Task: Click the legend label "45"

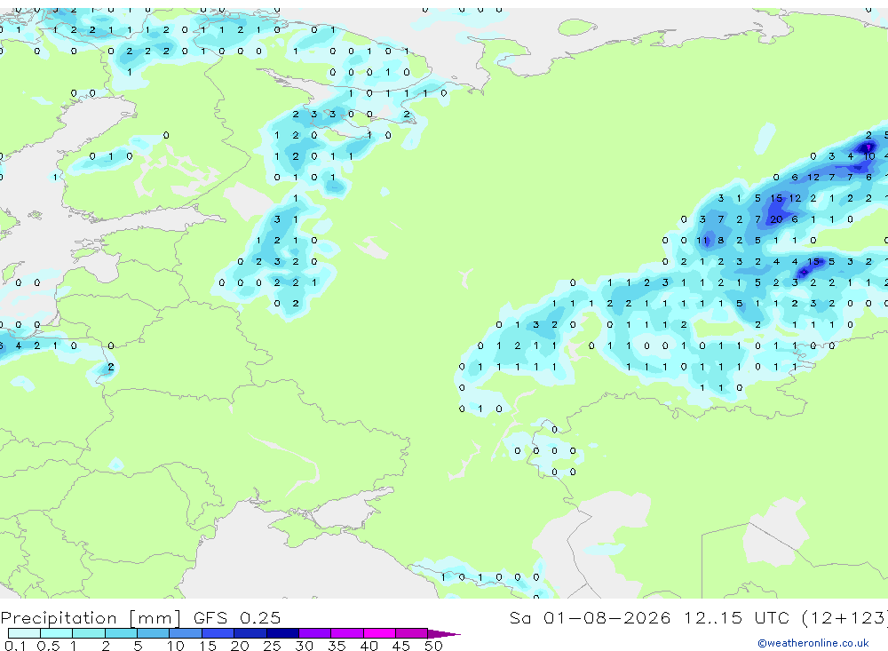Action: pos(401,646)
